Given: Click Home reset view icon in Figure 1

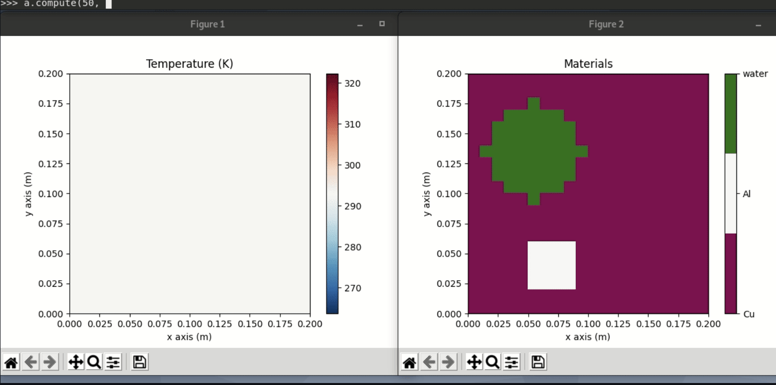Looking at the screenshot, I should point(12,361).
